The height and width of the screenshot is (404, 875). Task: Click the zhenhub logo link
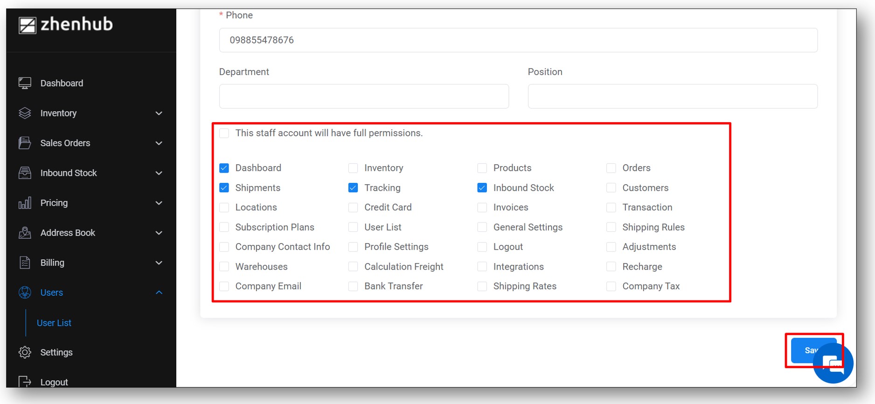(66, 25)
